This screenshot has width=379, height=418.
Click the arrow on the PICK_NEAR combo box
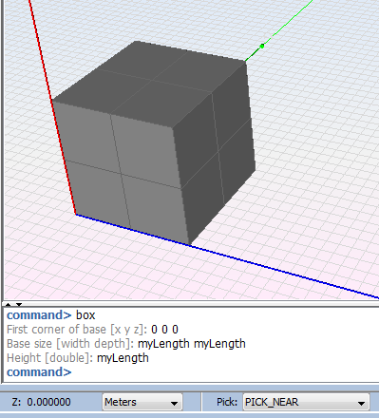[361, 403]
